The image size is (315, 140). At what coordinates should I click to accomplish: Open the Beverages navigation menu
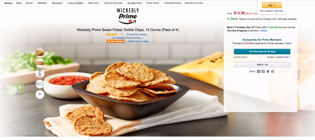point(58,3)
